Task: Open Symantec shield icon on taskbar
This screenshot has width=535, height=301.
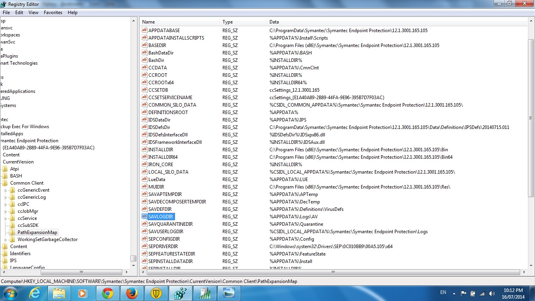Action: 156,293
